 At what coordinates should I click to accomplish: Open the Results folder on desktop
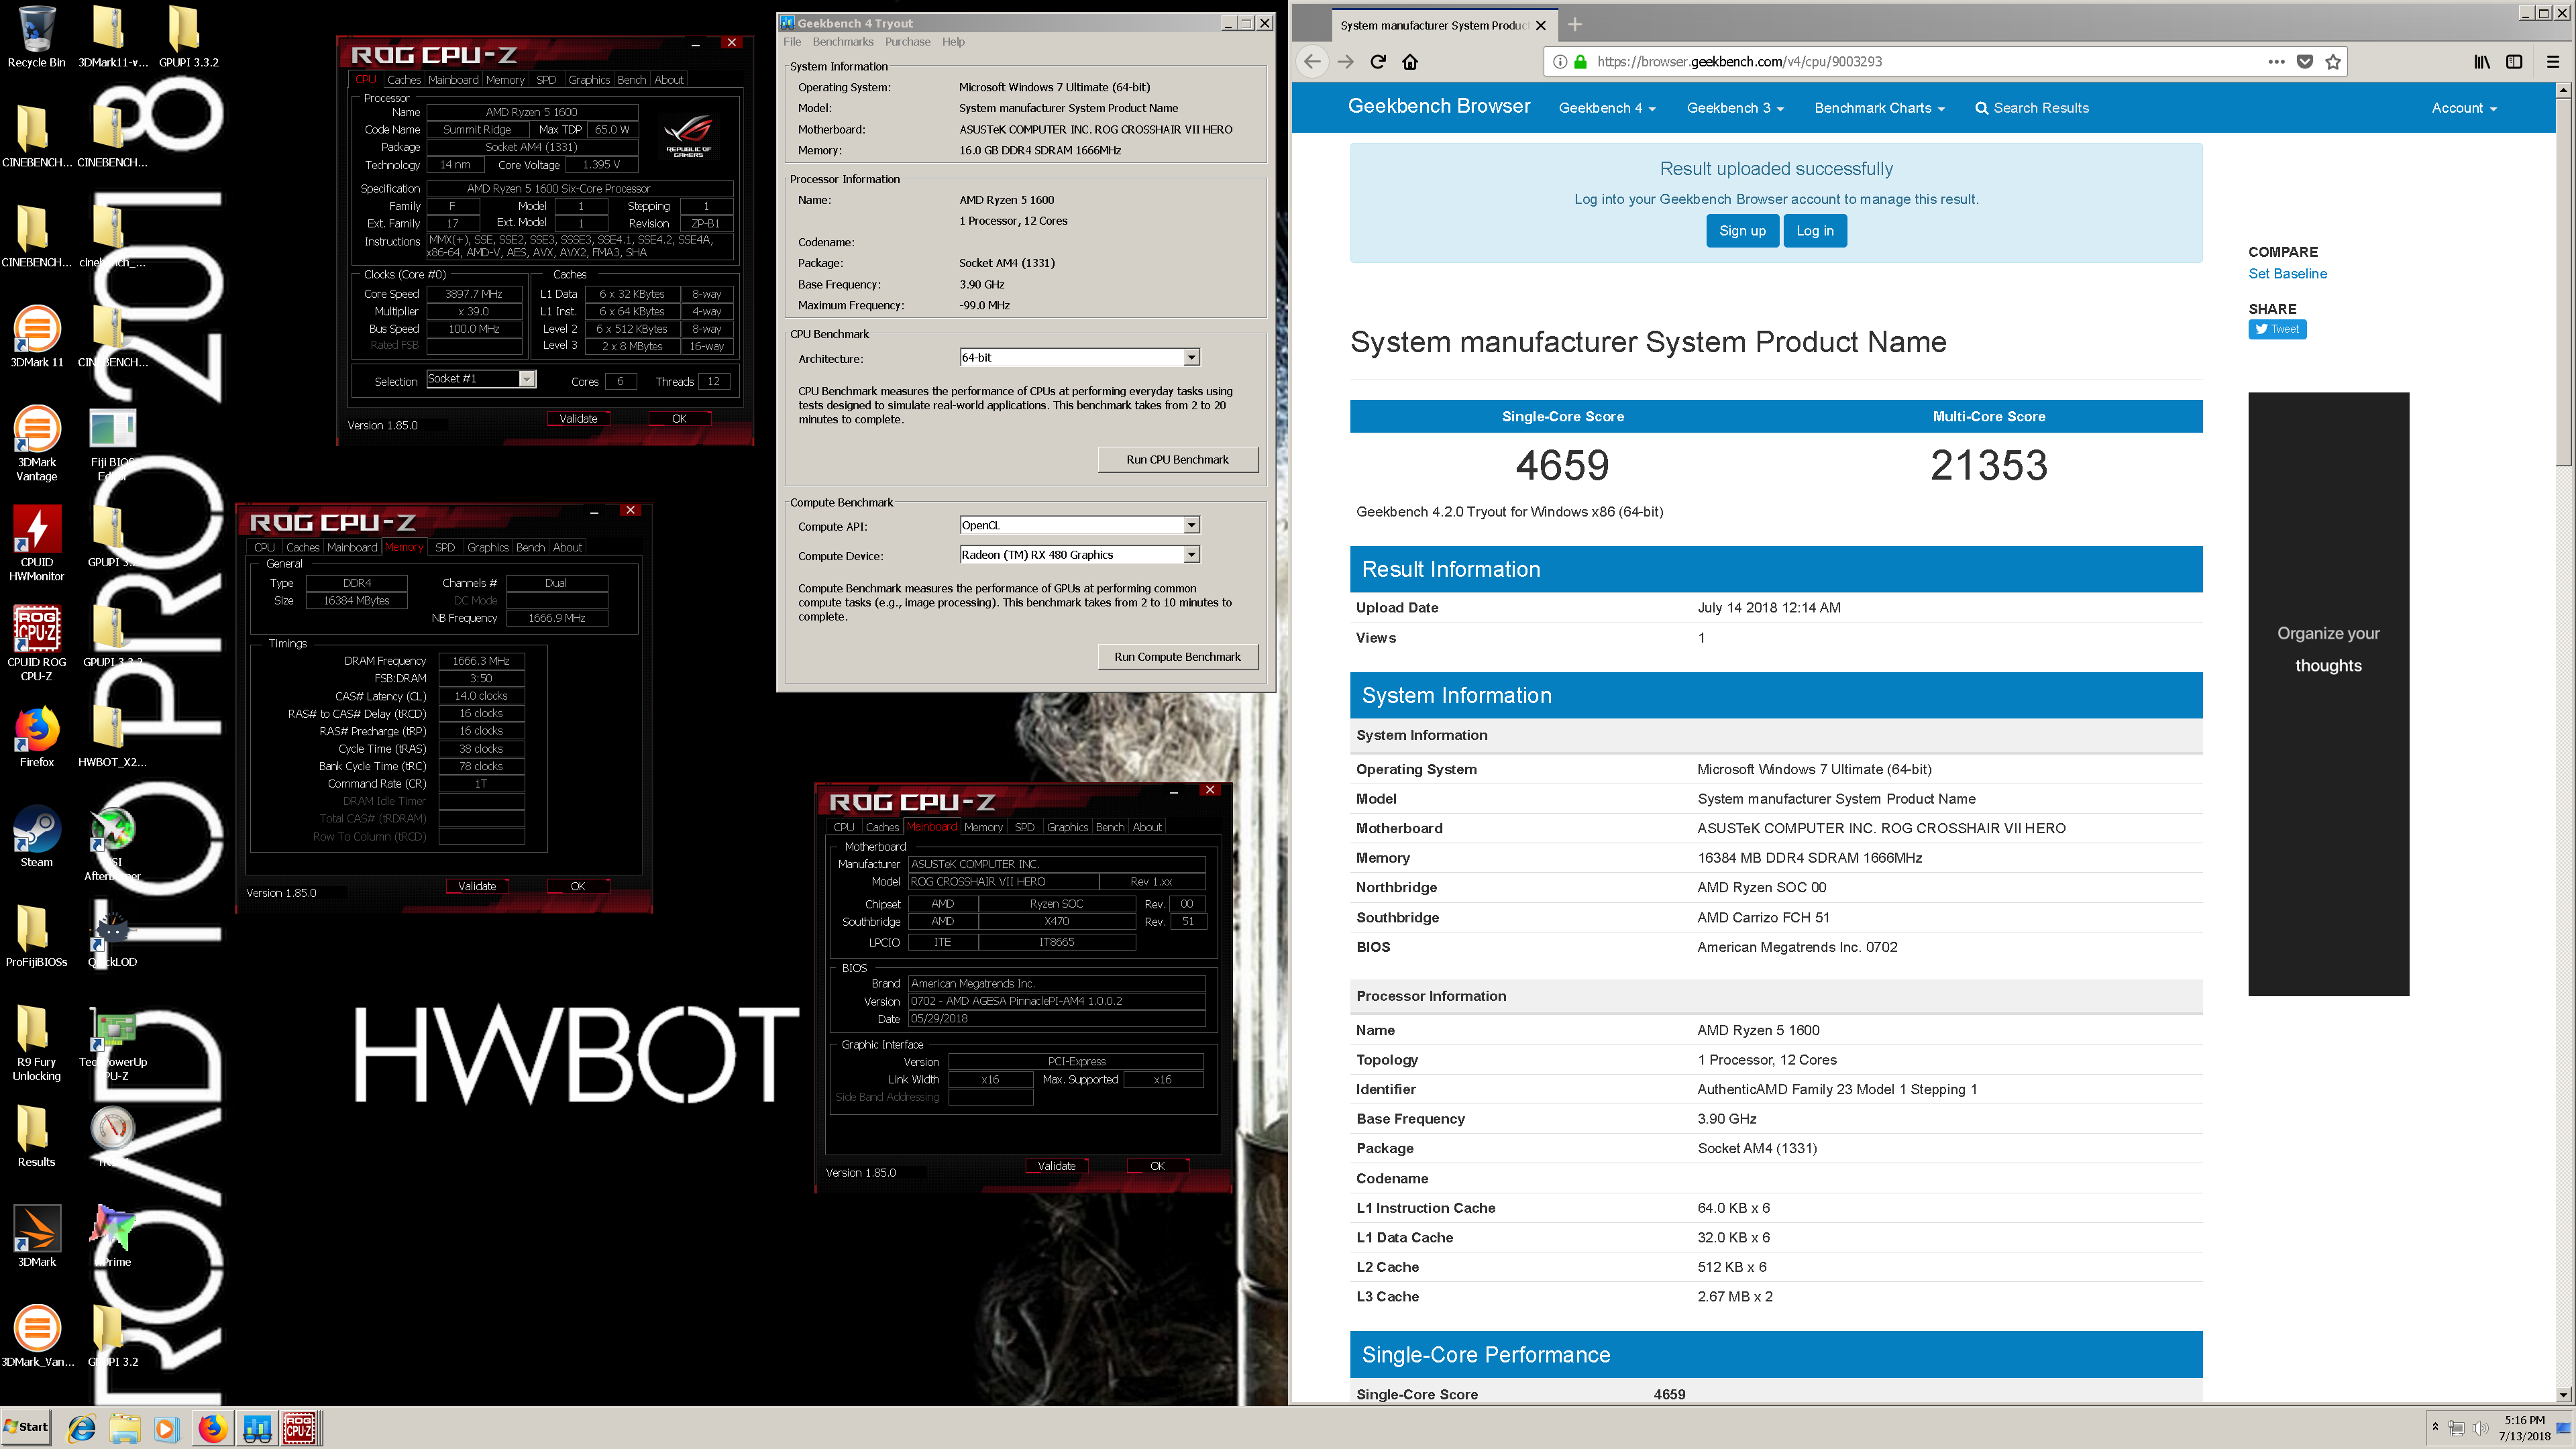click(x=37, y=1137)
